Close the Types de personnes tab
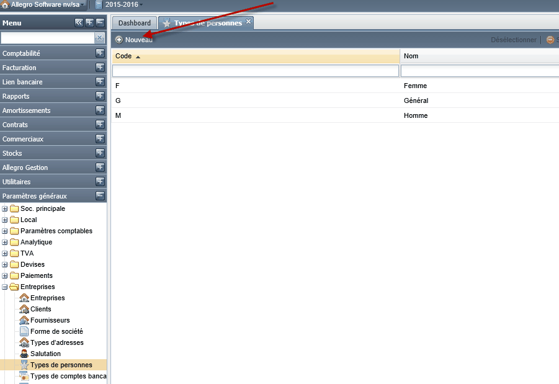Image resolution: width=559 pixels, height=384 pixels. pyautogui.click(x=249, y=21)
